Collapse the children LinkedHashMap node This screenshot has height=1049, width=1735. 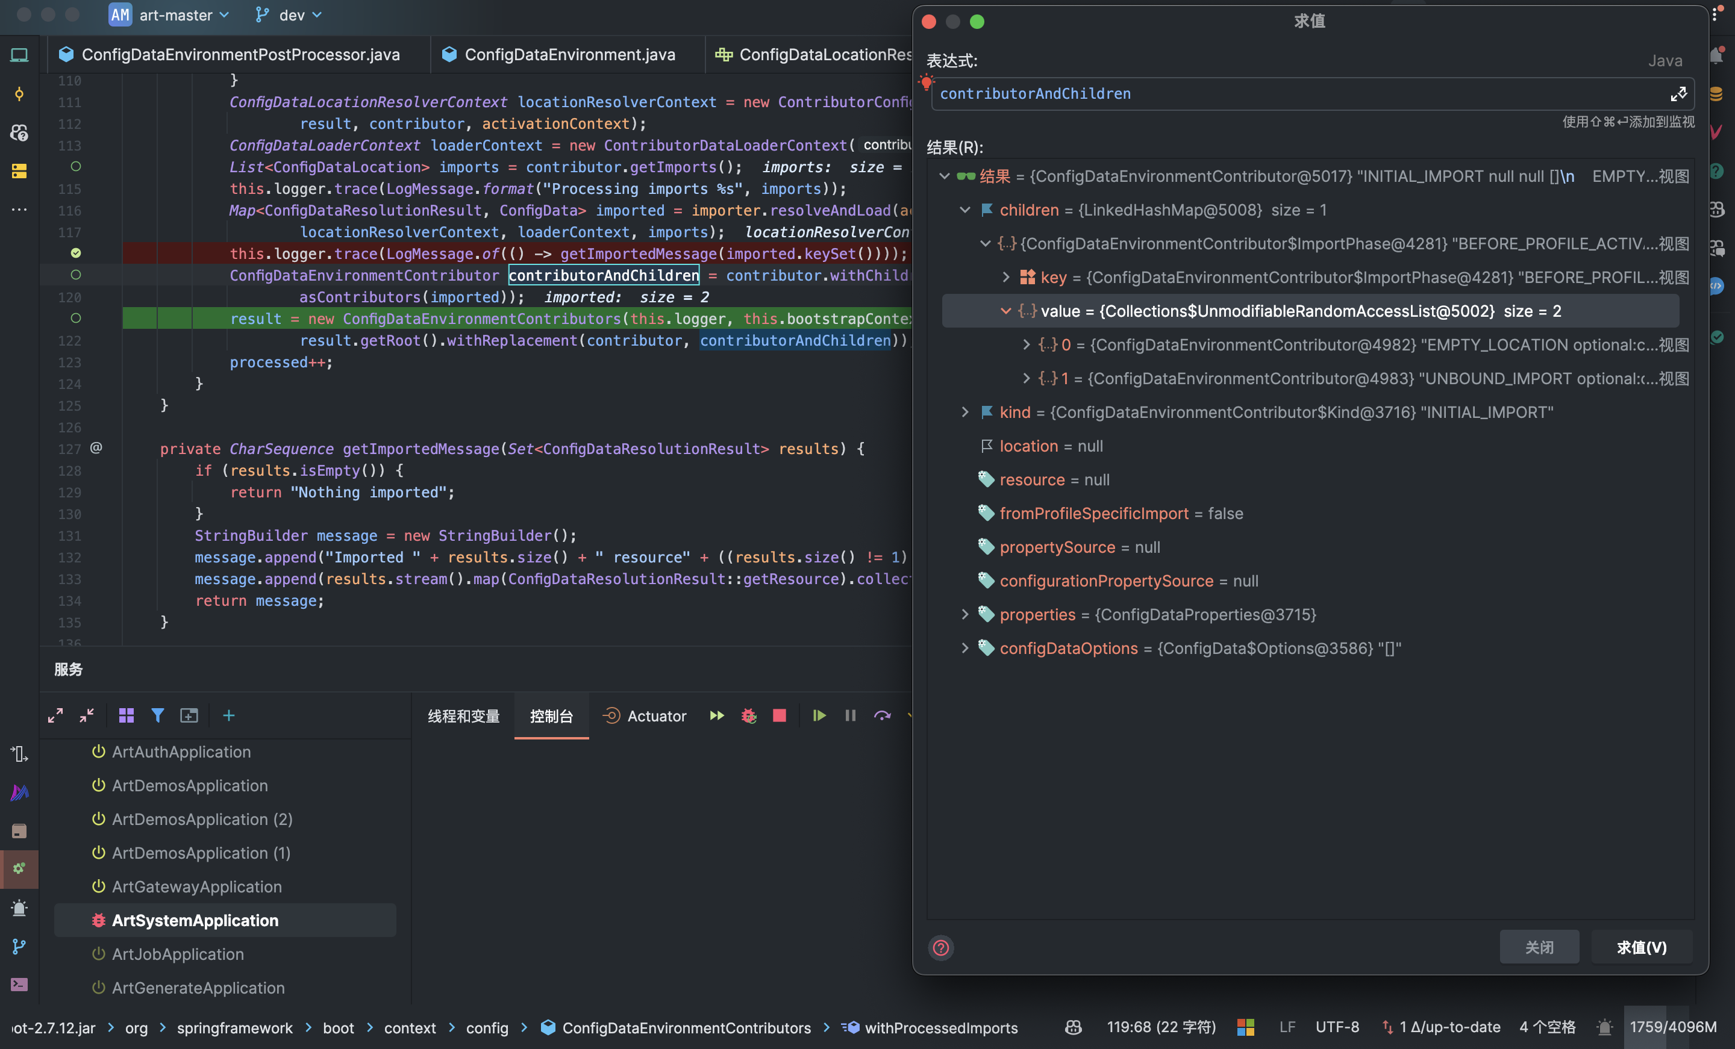[964, 210]
